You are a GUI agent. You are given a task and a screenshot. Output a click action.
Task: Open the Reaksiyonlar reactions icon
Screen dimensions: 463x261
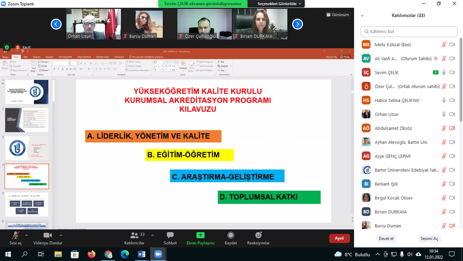click(x=258, y=236)
